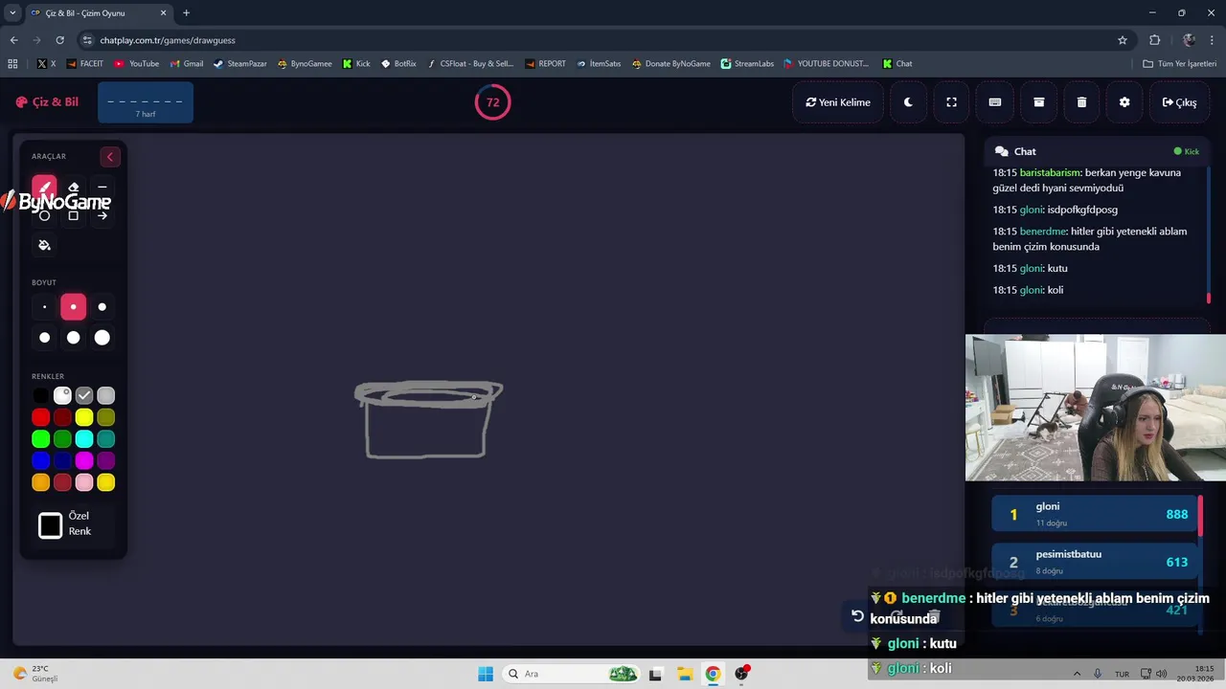Switch to the Çiz & Bil browser tab
The image size is (1226, 689).
tap(99, 12)
